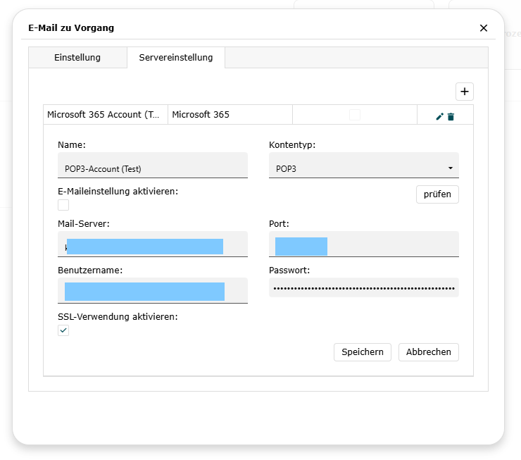Click the Microsoft 365 account type cell
The image size is (521, 460).
point(230,115)
